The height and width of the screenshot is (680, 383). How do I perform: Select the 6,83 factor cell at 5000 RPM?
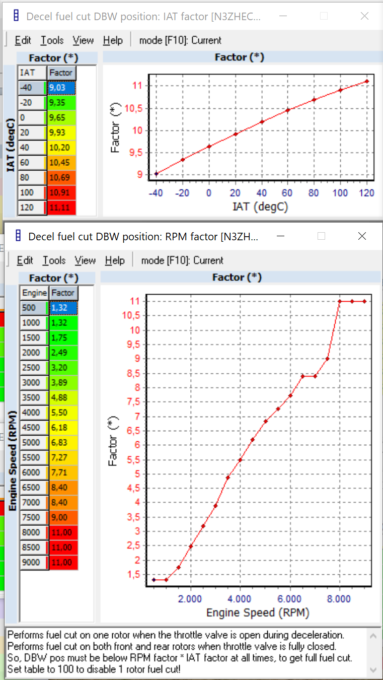pyautogui.click(x=63, y=443)
